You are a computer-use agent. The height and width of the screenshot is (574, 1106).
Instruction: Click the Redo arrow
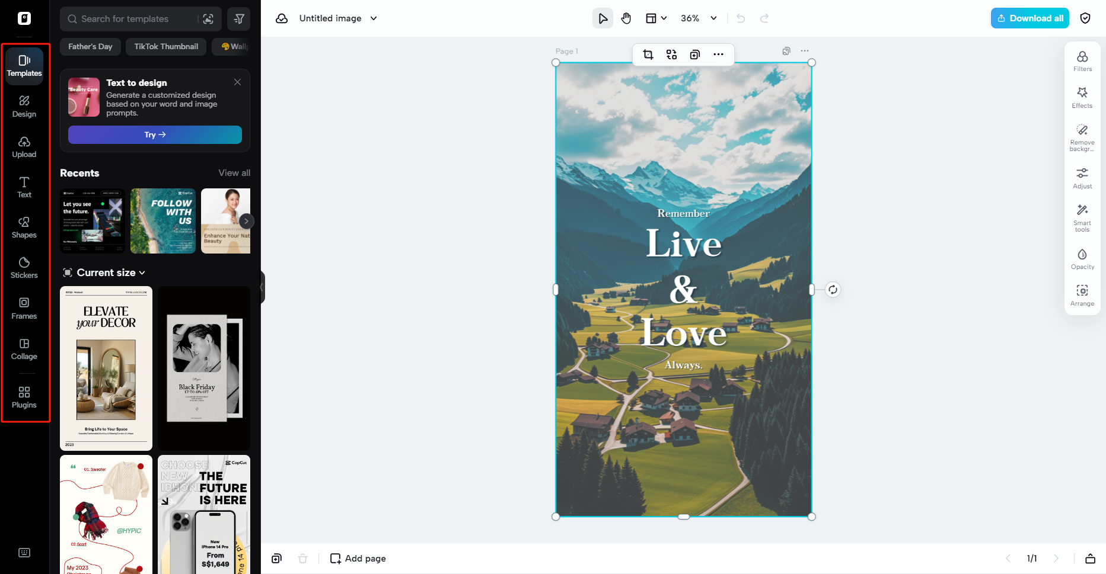(x=764, y=18)
